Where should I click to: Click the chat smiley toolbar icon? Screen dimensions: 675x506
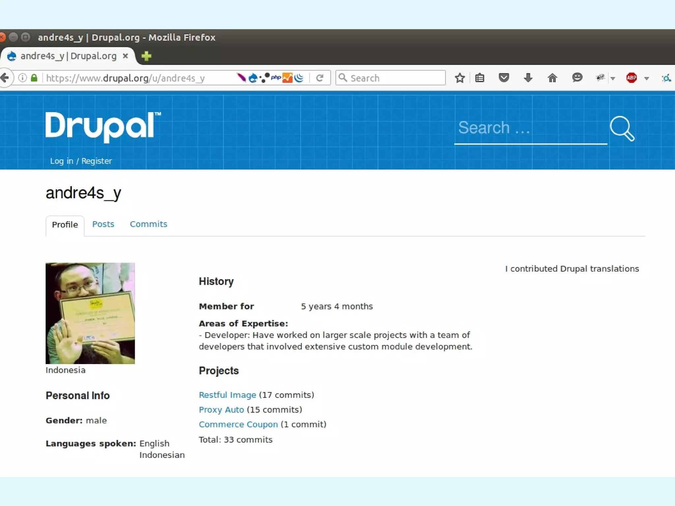(577, 78)
